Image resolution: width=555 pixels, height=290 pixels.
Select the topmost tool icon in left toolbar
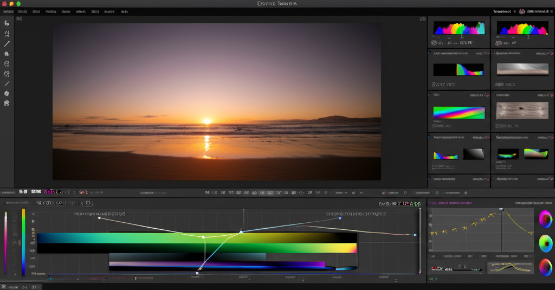(x=7, y=23)
